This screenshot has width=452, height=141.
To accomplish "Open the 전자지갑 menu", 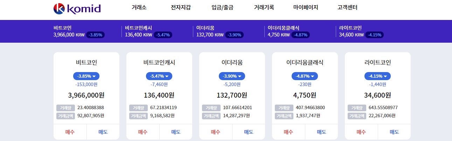I will point(181,7).
